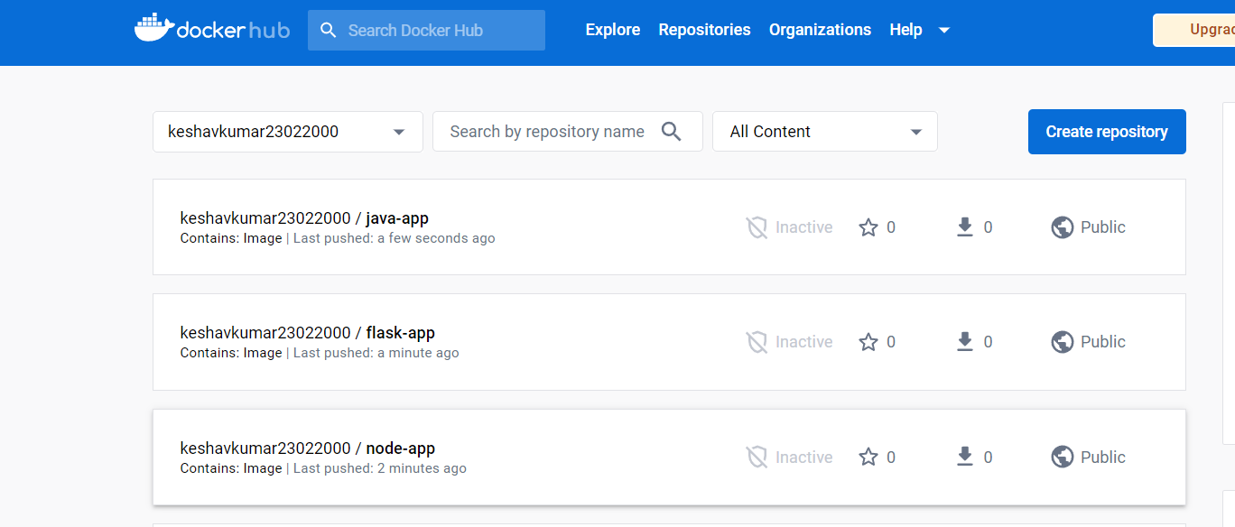Click the Upgrade button in header
The height and width of the screenshot is (527, 1235).
1193,30
